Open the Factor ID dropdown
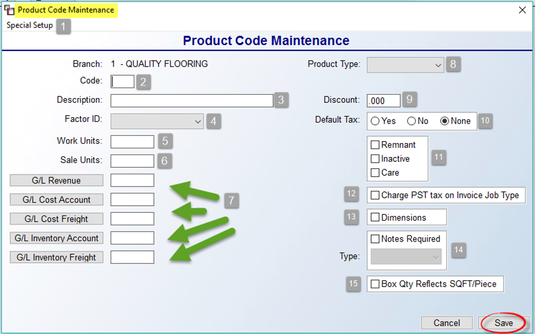The height and width of the screenshot is (334, 535). point(157,121)
